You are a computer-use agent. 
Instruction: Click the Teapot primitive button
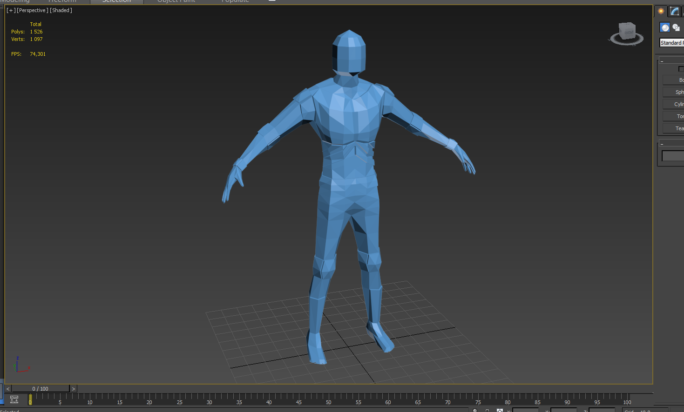[x=673, y=128]
